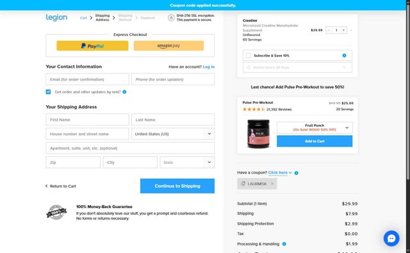Click the Subscribe & Save info icon

coord(344,56)
